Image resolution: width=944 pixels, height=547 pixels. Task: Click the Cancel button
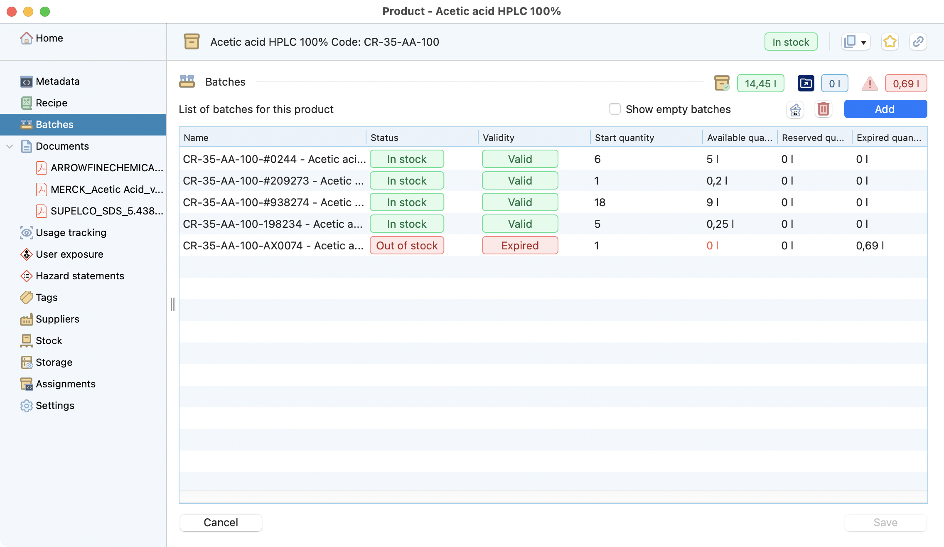click(221, 522)
